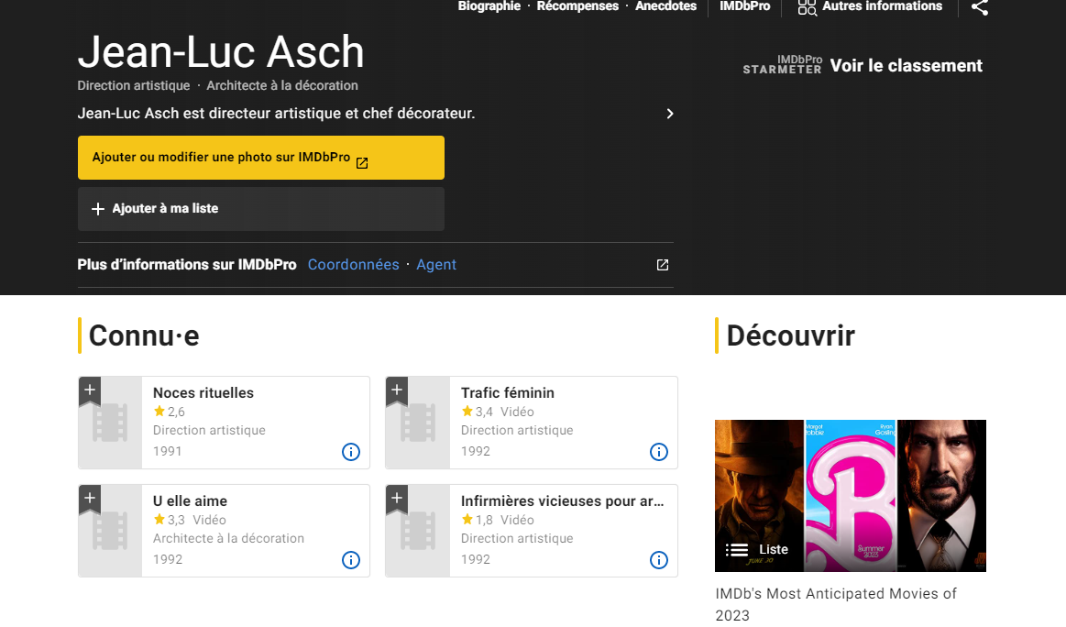Click the Most Anticipated Movies poster collage
The height and width of the screenshot is (627, 1066).
click(x=851, y=496)
